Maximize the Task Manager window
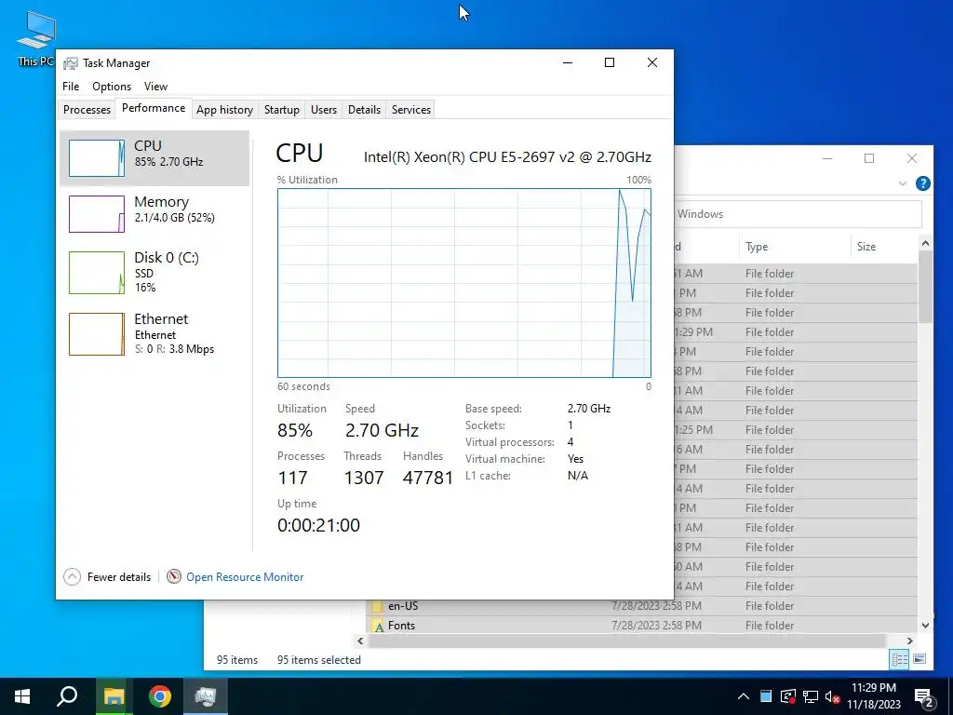This screenshot has height=715, width=953. (610, 62)
